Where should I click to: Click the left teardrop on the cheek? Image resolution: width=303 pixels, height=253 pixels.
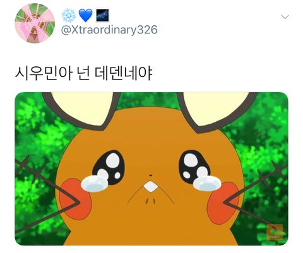tap(94, 184)
